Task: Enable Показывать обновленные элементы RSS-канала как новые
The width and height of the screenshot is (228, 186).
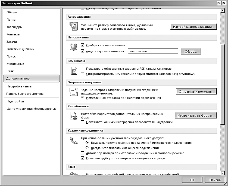Action: [x=83, y=69]
